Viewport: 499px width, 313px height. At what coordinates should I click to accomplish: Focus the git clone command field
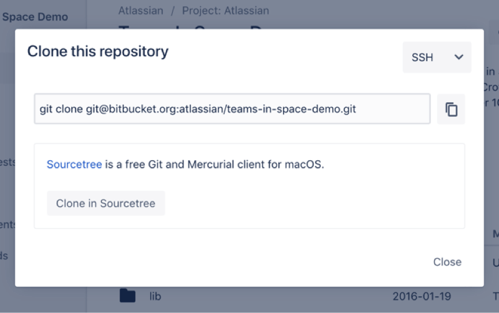tap(232, 109)
